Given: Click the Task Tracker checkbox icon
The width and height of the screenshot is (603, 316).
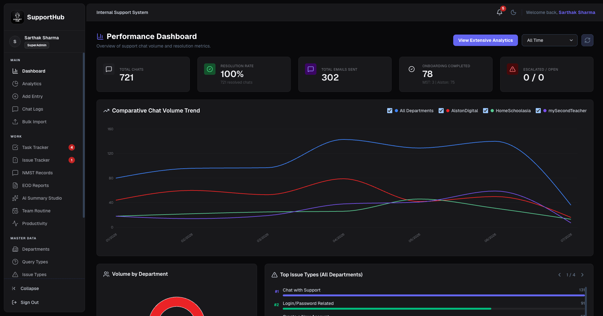Looking at the screenshot, I should (15, 147).
